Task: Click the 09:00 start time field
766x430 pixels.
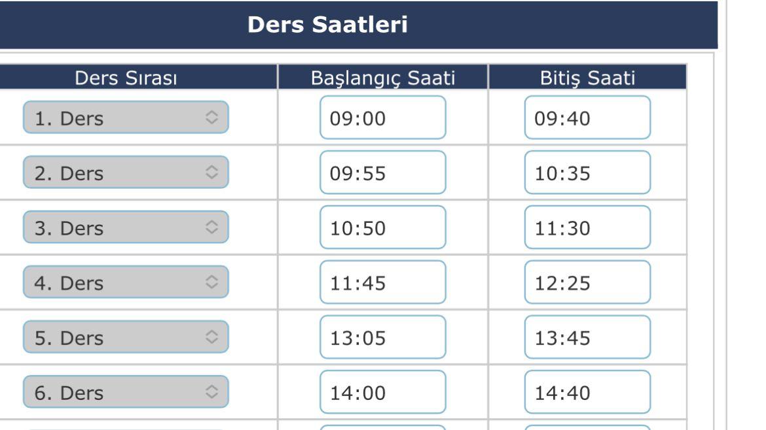Action: pyautogui.click(x=382, y=118)
